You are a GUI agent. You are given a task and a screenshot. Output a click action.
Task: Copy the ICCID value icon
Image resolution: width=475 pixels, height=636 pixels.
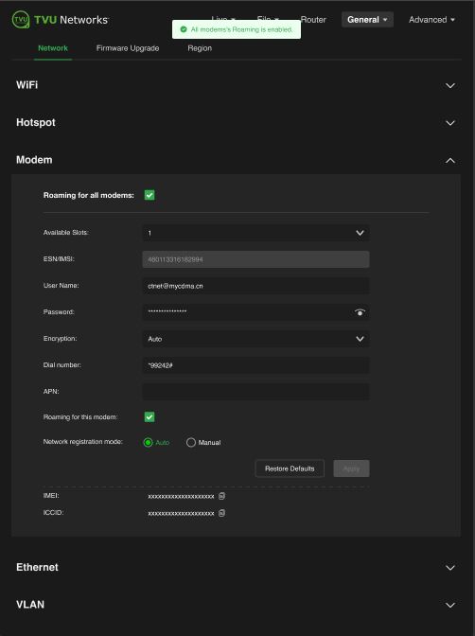click(x=221, y=513)
